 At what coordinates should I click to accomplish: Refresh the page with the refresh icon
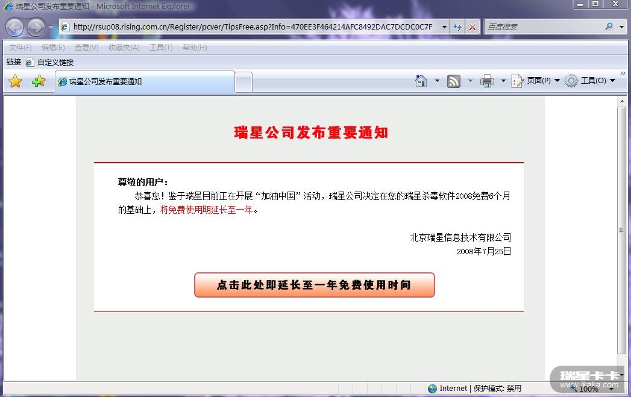pyautogui.click(x=457, y=27)
